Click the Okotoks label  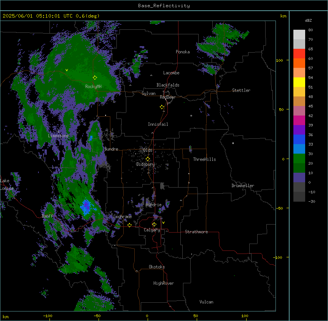point(157,267)
